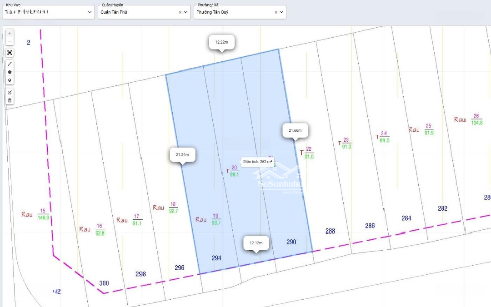Screen dimensions: 491x307
Task: Click the 12.22m top edge measurement label
Action: [221, 42]
